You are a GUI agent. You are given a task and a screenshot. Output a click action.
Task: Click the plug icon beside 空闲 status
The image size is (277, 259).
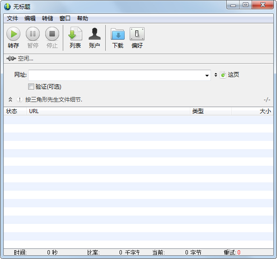11,59
